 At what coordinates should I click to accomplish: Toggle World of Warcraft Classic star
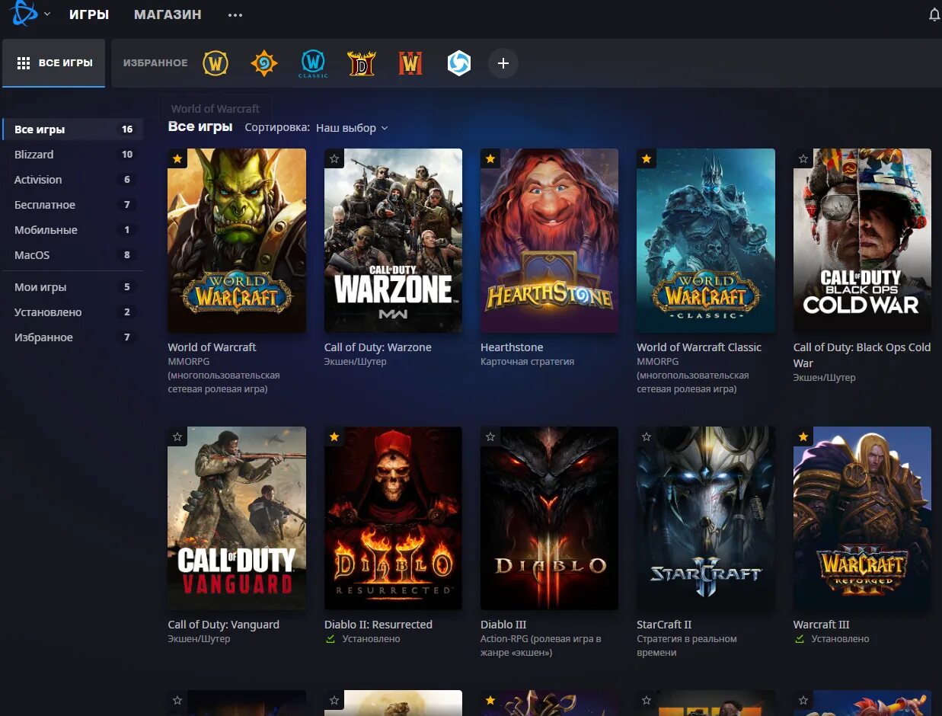point(647,158)
